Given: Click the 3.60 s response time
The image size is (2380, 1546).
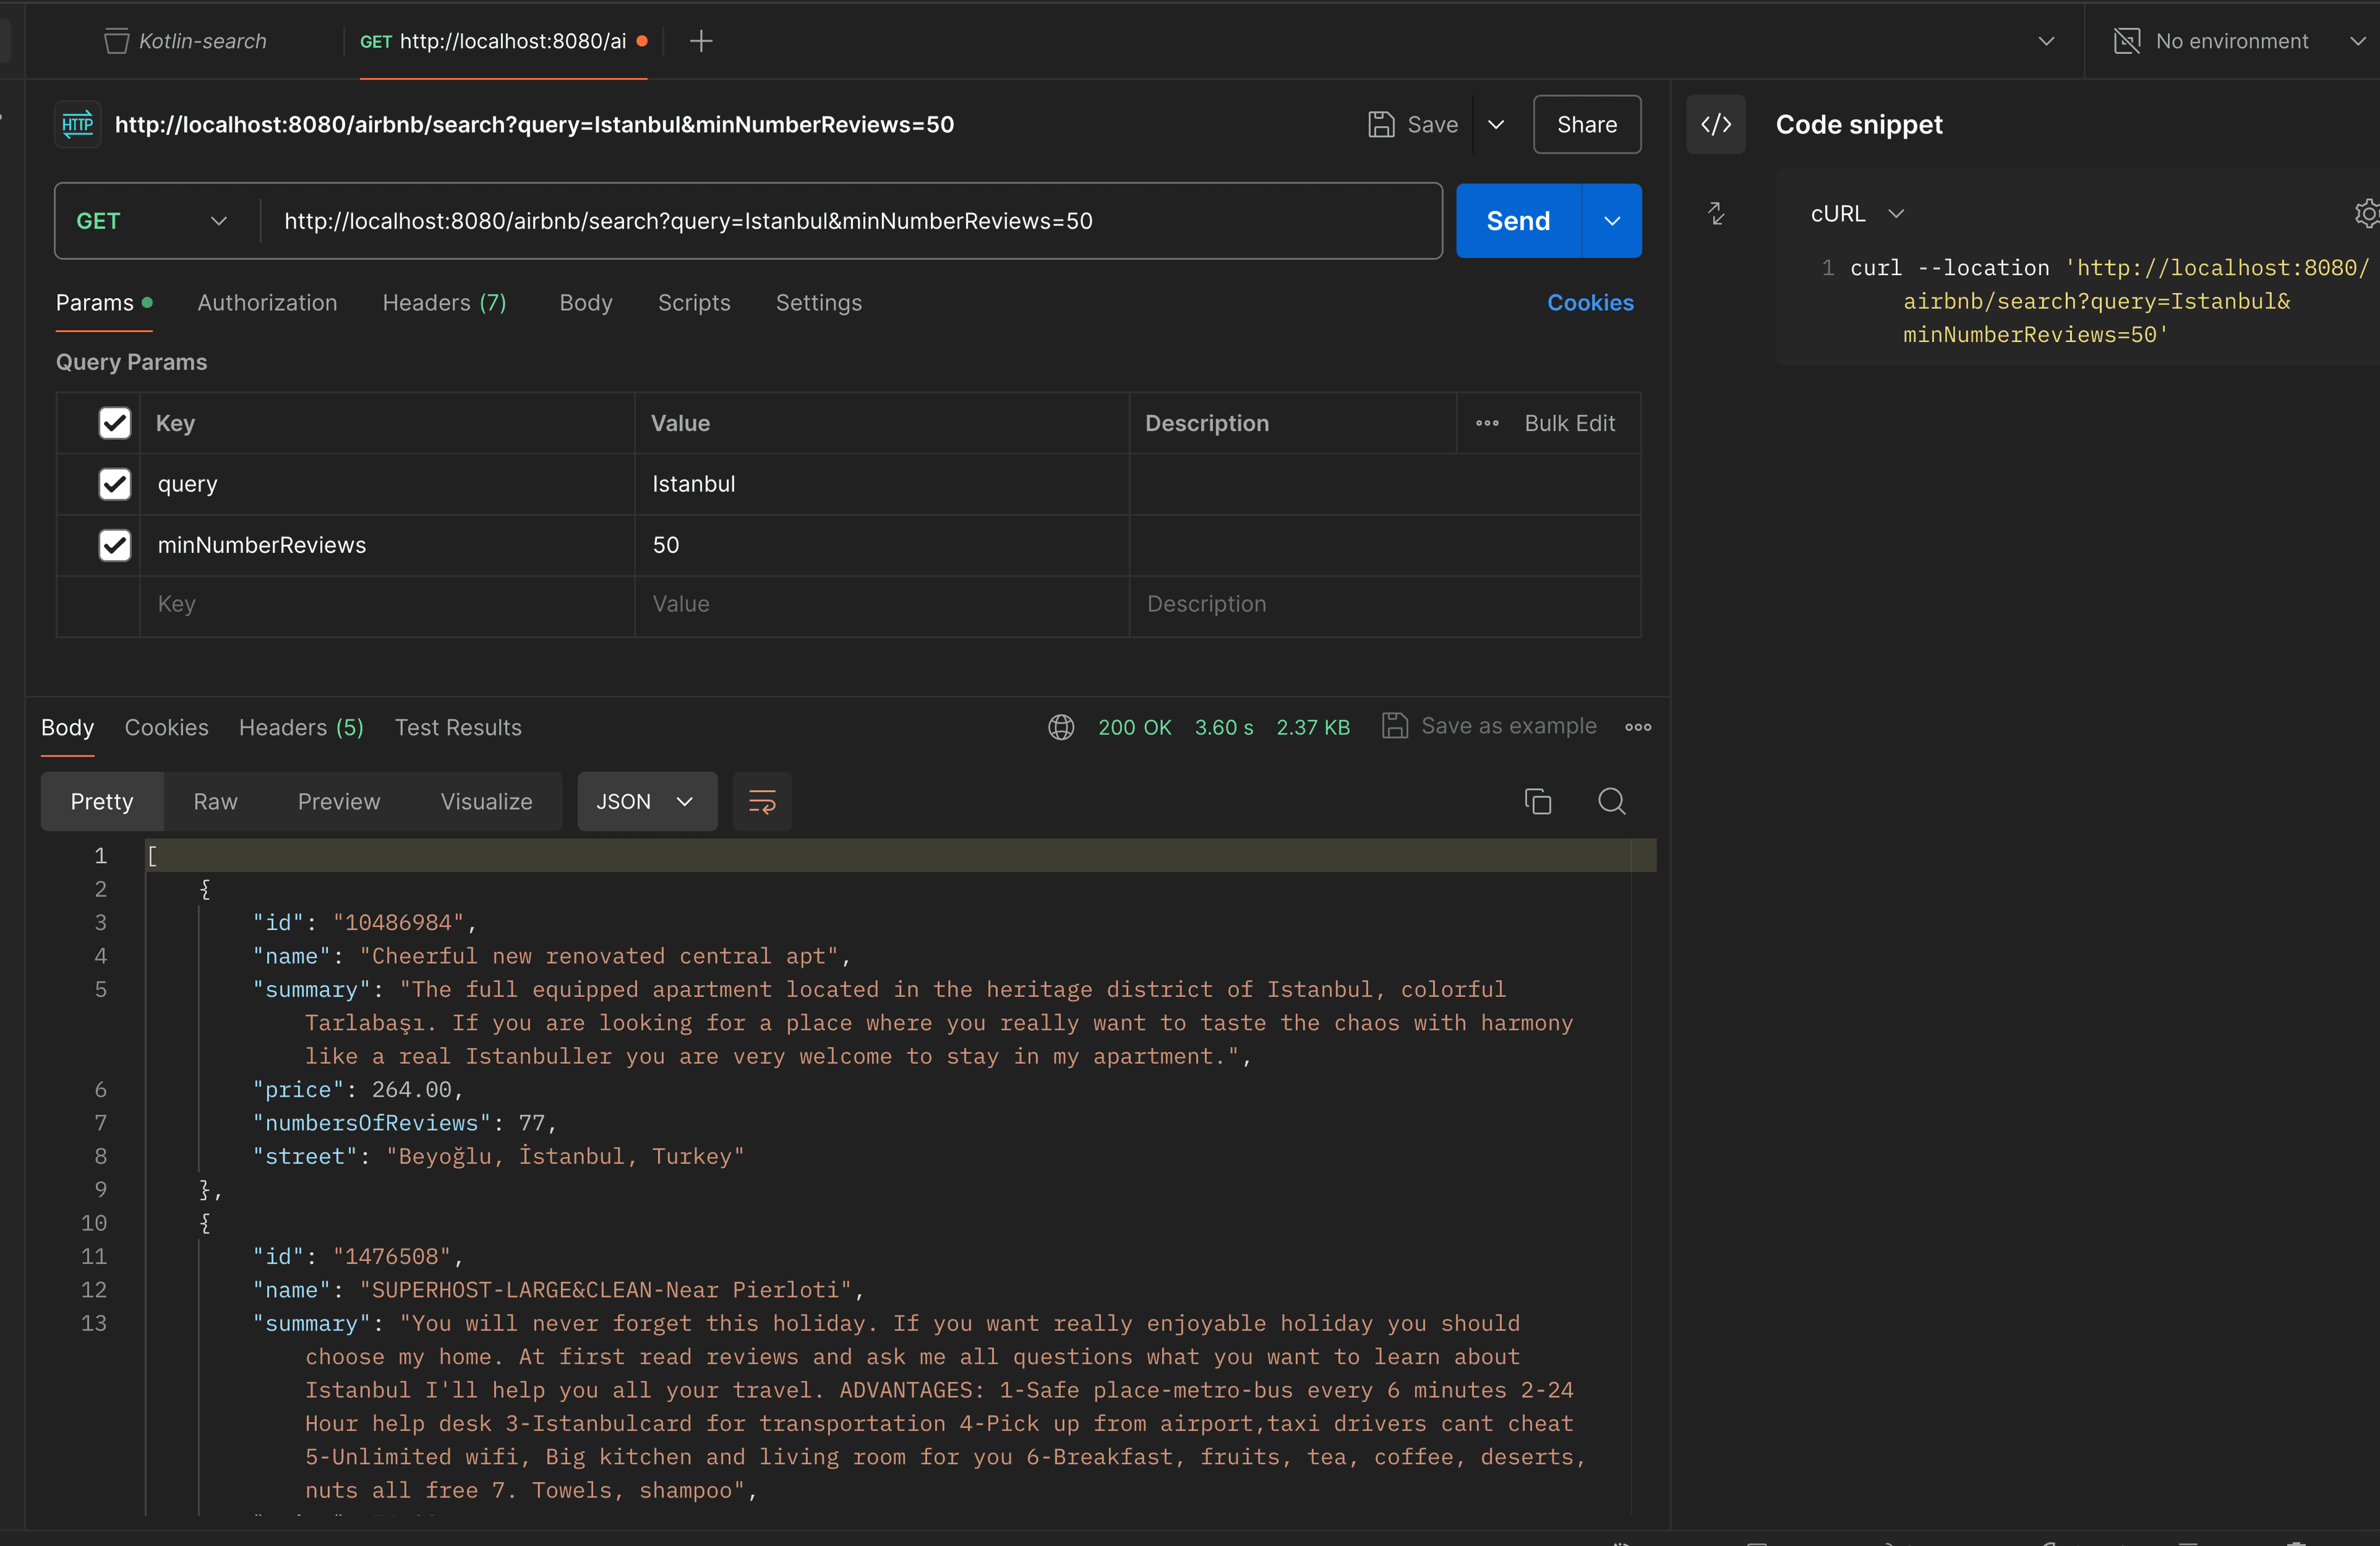Looking at the screenshot, I should click(x=1224, y=727).
